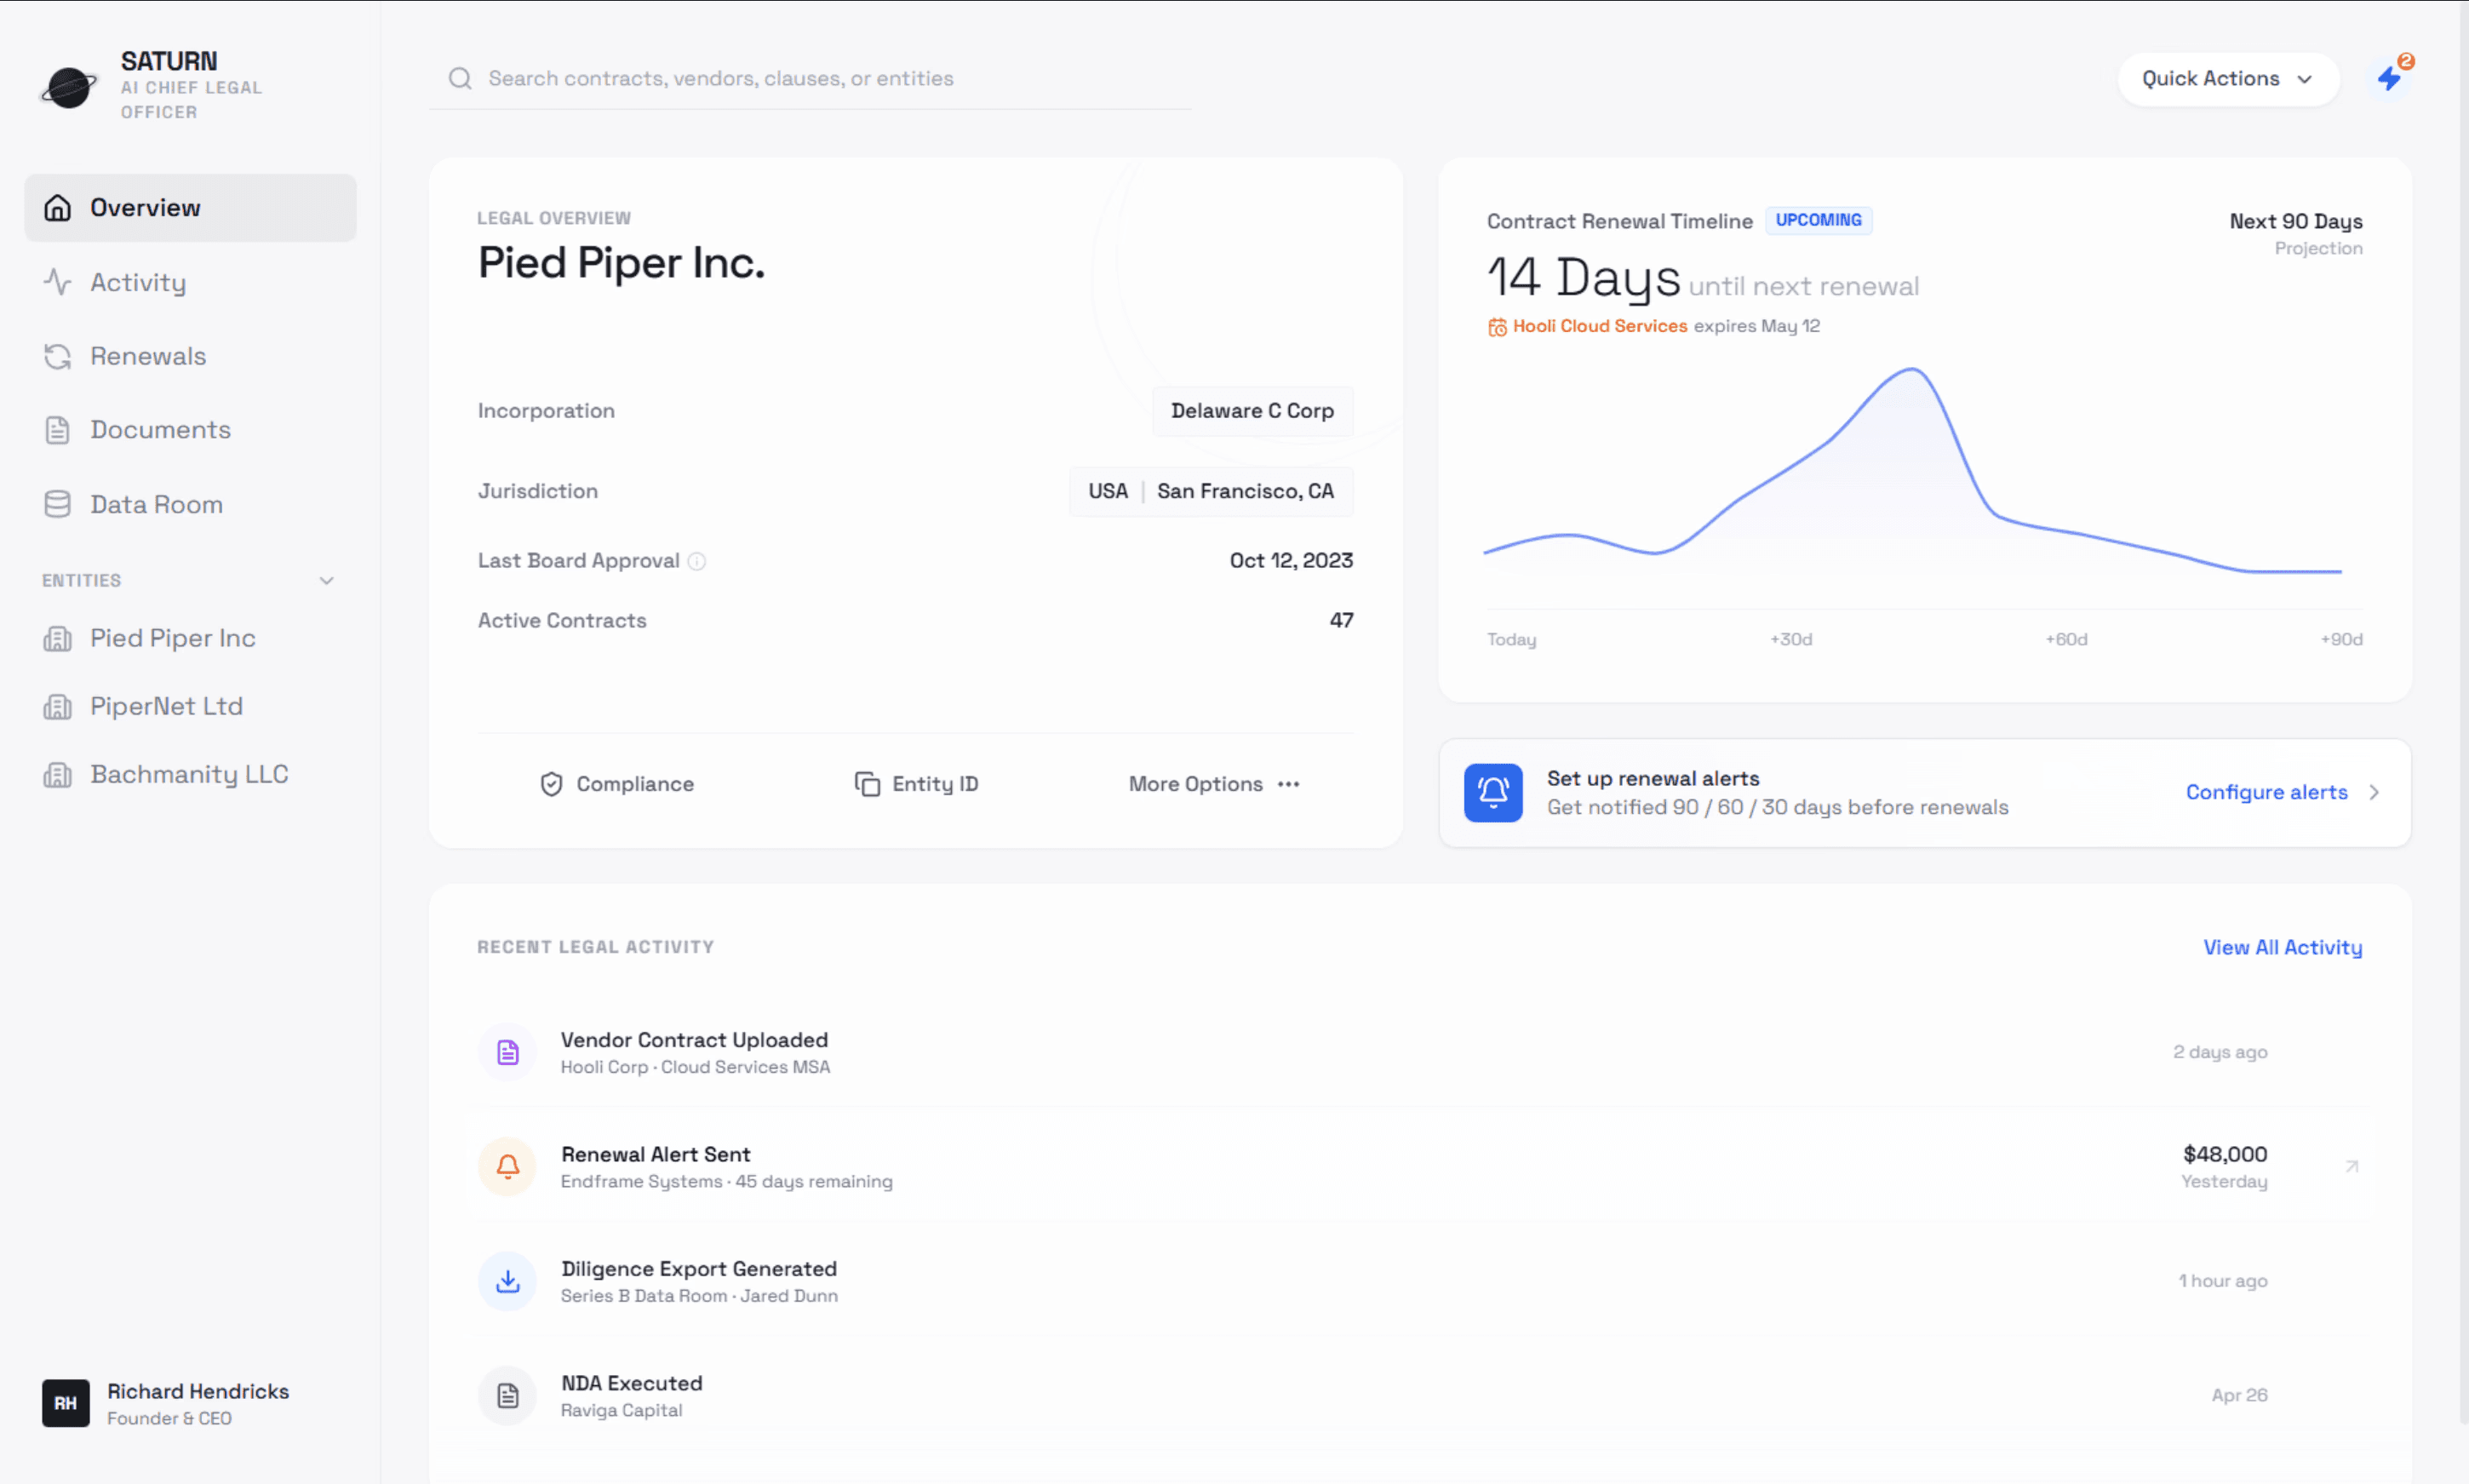Click the Compliance button
Image resolution: width=2469 pixels, height=1484 pixels.
click(x=616, y=784)
